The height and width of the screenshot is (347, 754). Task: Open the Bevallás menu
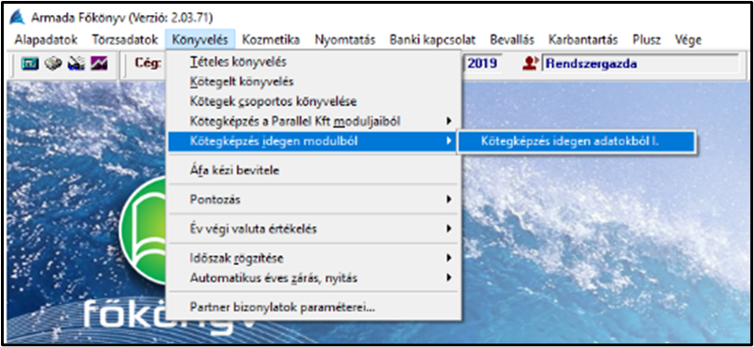click(x=511, y=40)
